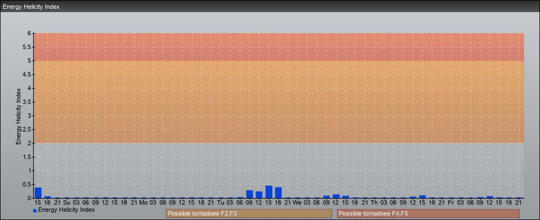Click the Th day label on x-axis
This screenshot has width=540, height=220.
coord(374,203)
